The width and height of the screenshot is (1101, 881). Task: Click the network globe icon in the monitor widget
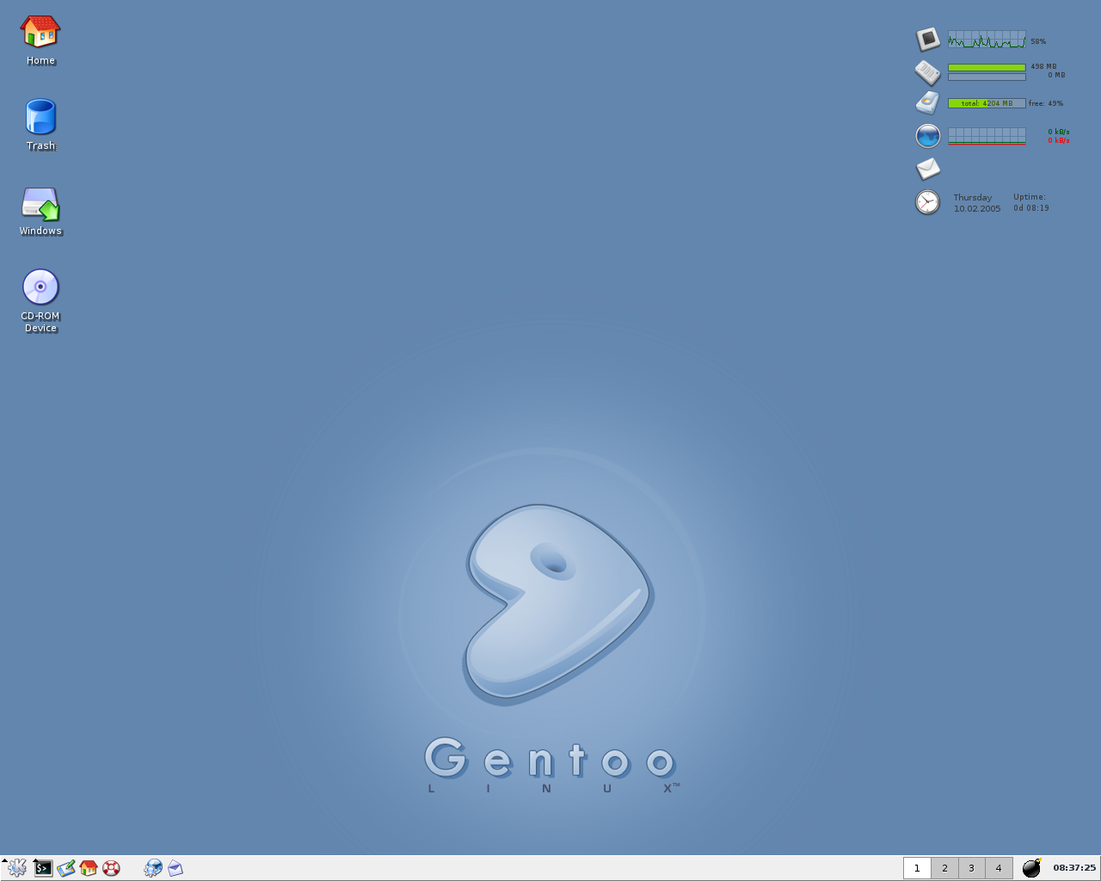[927, 136]
